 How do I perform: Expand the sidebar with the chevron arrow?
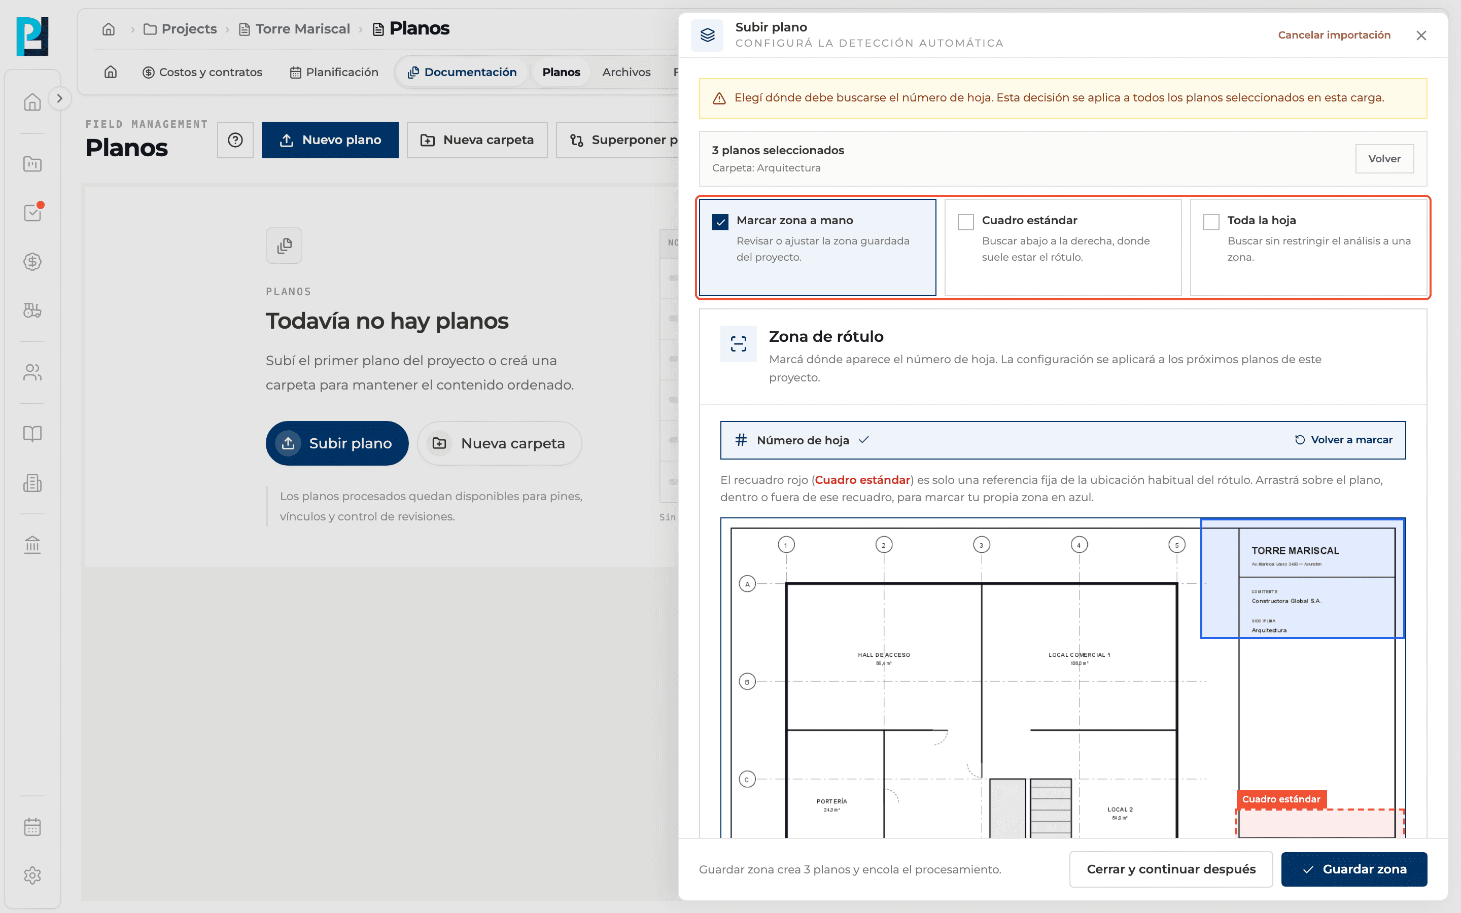(x=59, y=98)
